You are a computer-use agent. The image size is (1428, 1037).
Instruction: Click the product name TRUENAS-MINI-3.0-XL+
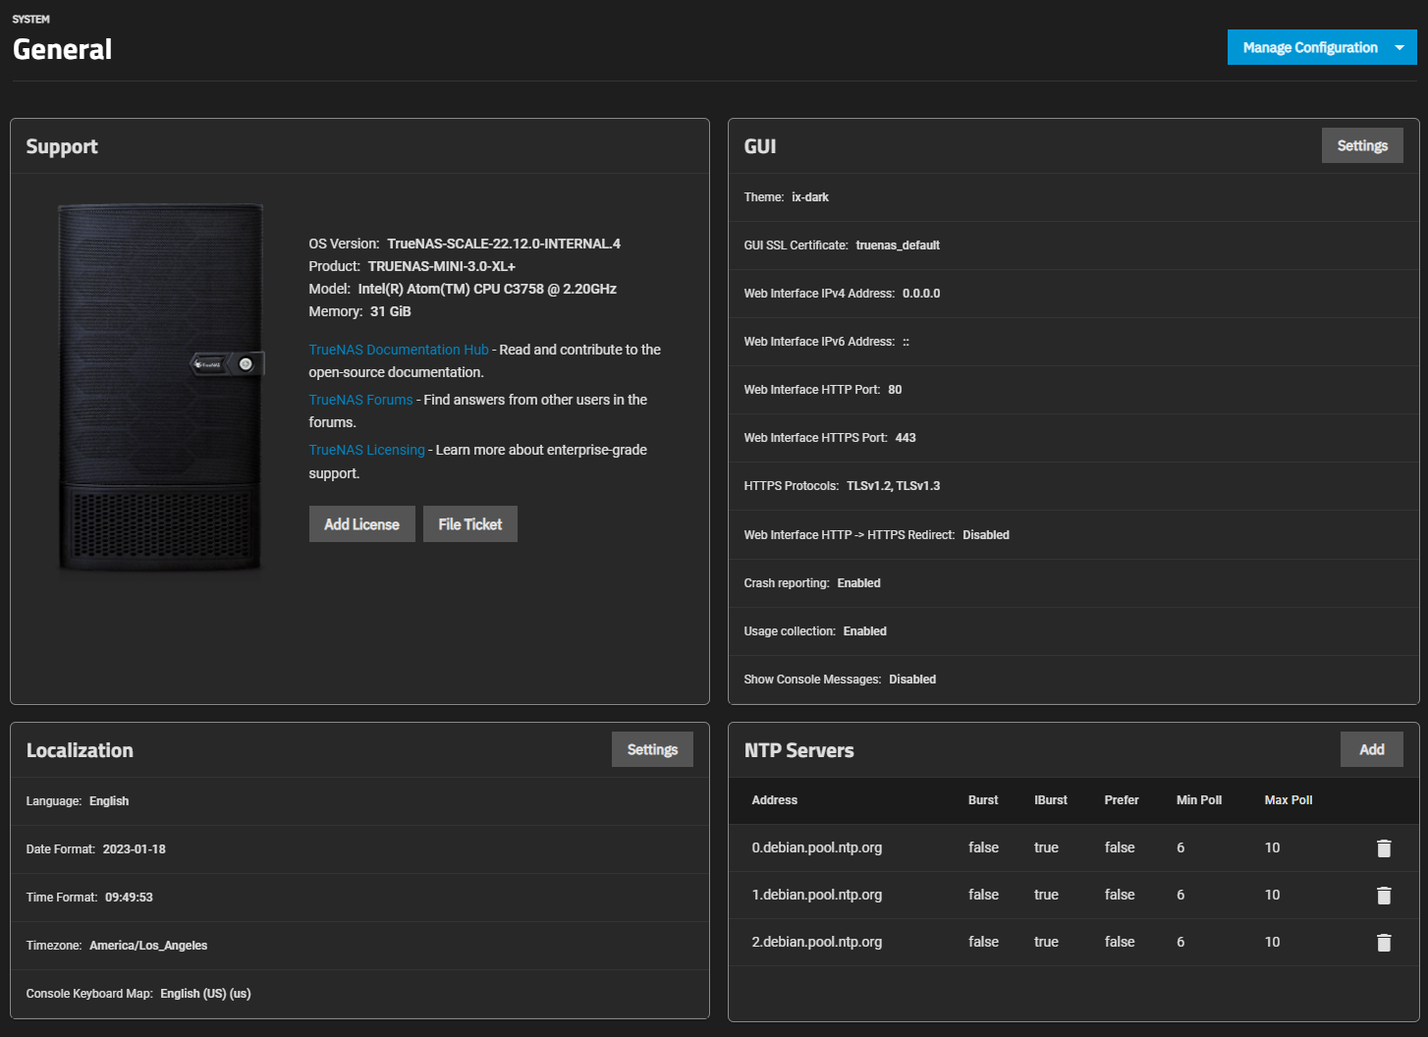[x=442, y=266]
